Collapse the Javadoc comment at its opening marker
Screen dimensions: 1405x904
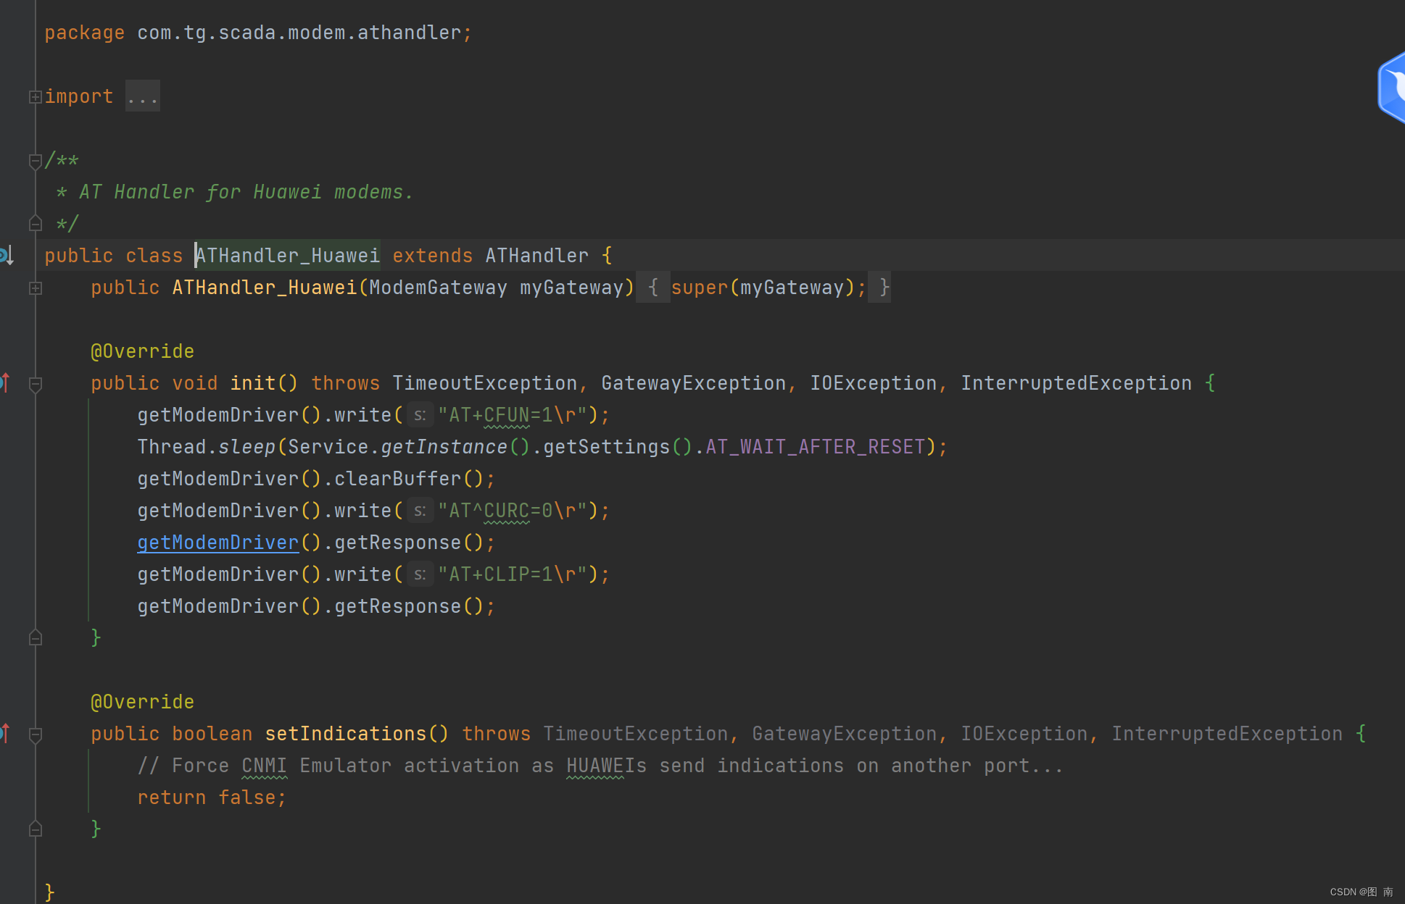click(35, 161)
